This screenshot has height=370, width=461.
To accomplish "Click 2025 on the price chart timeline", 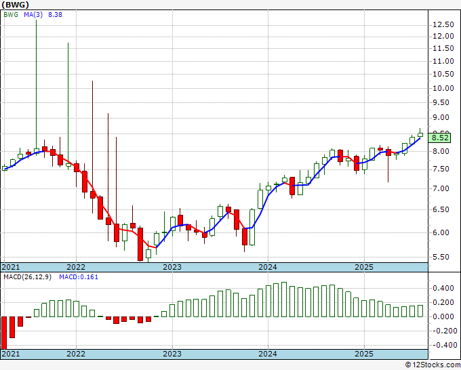I will click(x=364, y=267).
